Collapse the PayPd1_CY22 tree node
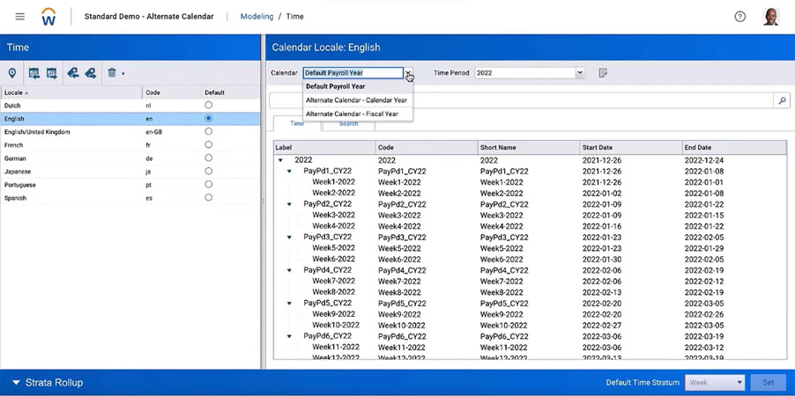The image size is (795, 396). (290, 172)
